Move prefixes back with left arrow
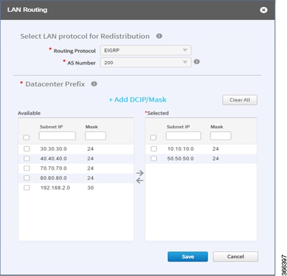Image resolution: width=287 pixels, height=276 pixels. (140, 181)
